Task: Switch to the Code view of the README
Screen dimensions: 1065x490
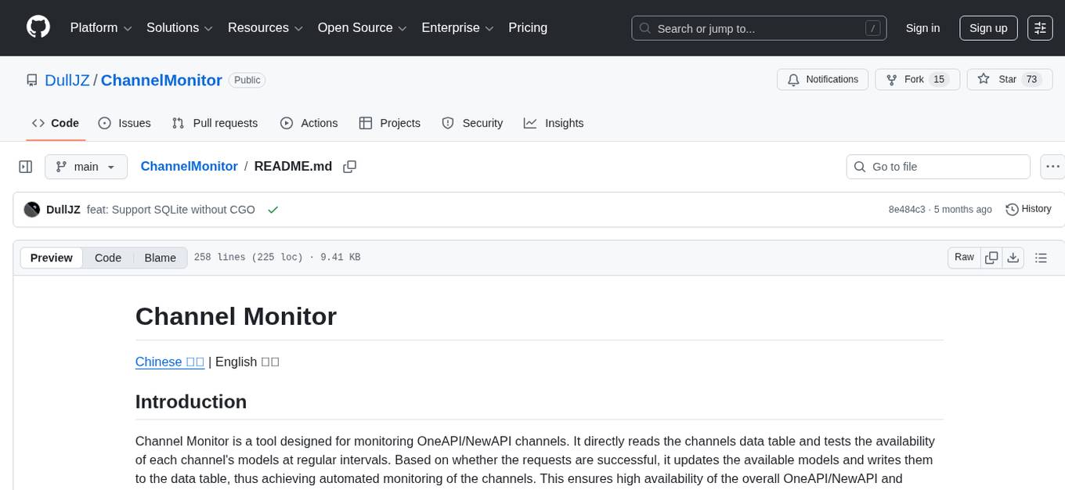Action: pos(108,258)
